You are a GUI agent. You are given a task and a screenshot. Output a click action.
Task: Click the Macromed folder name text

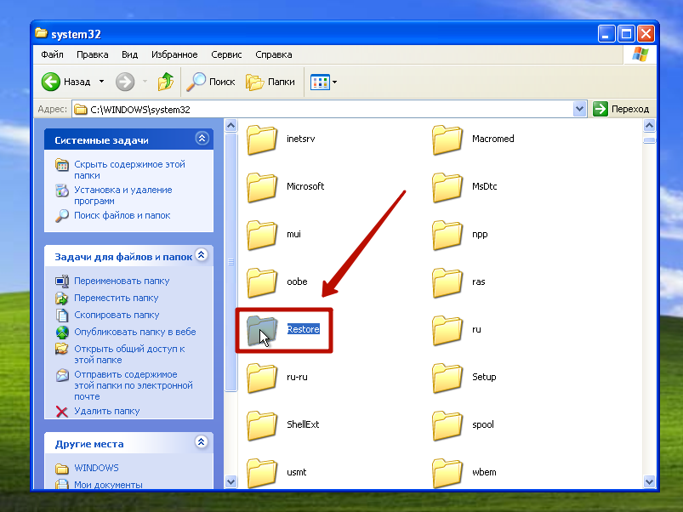tap(493, 139)
